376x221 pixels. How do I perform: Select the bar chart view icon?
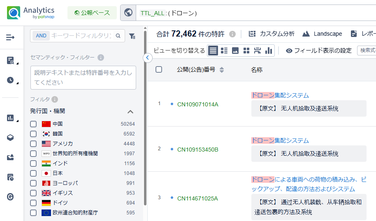click(x=269, y=51)
